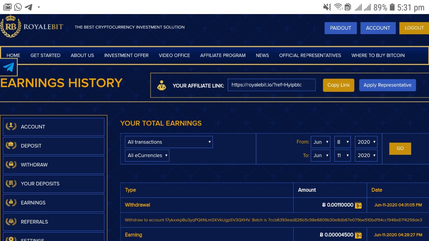Click the RoyaleBit crest logo
The height and width of the screenshot is (241, 429).
(x=10, y=27)
